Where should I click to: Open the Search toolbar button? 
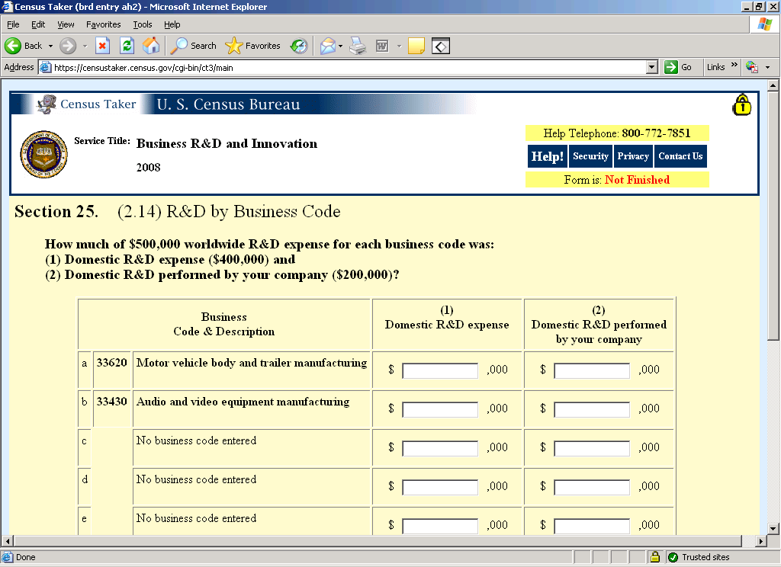(194, 46)
